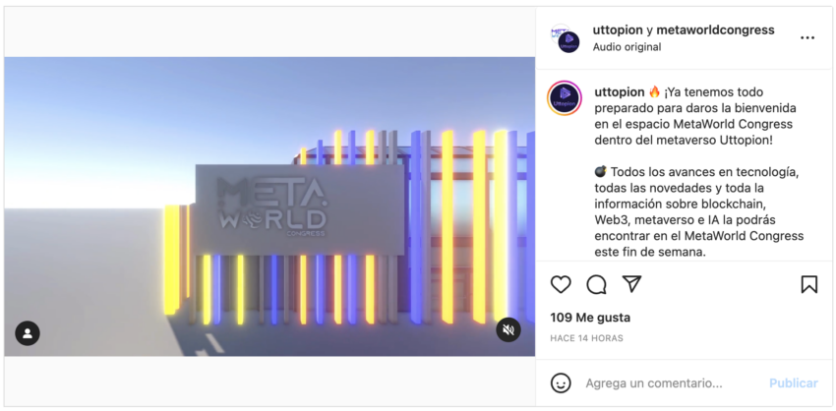Focus the 'Agrega un comentario' input field
The height and width of the screenshot is (411, 836).
click(x=672, y=383)
